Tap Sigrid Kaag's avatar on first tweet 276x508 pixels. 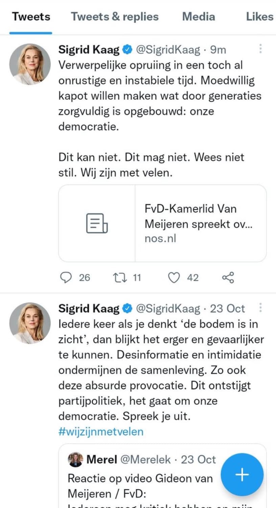coord(30,64)
